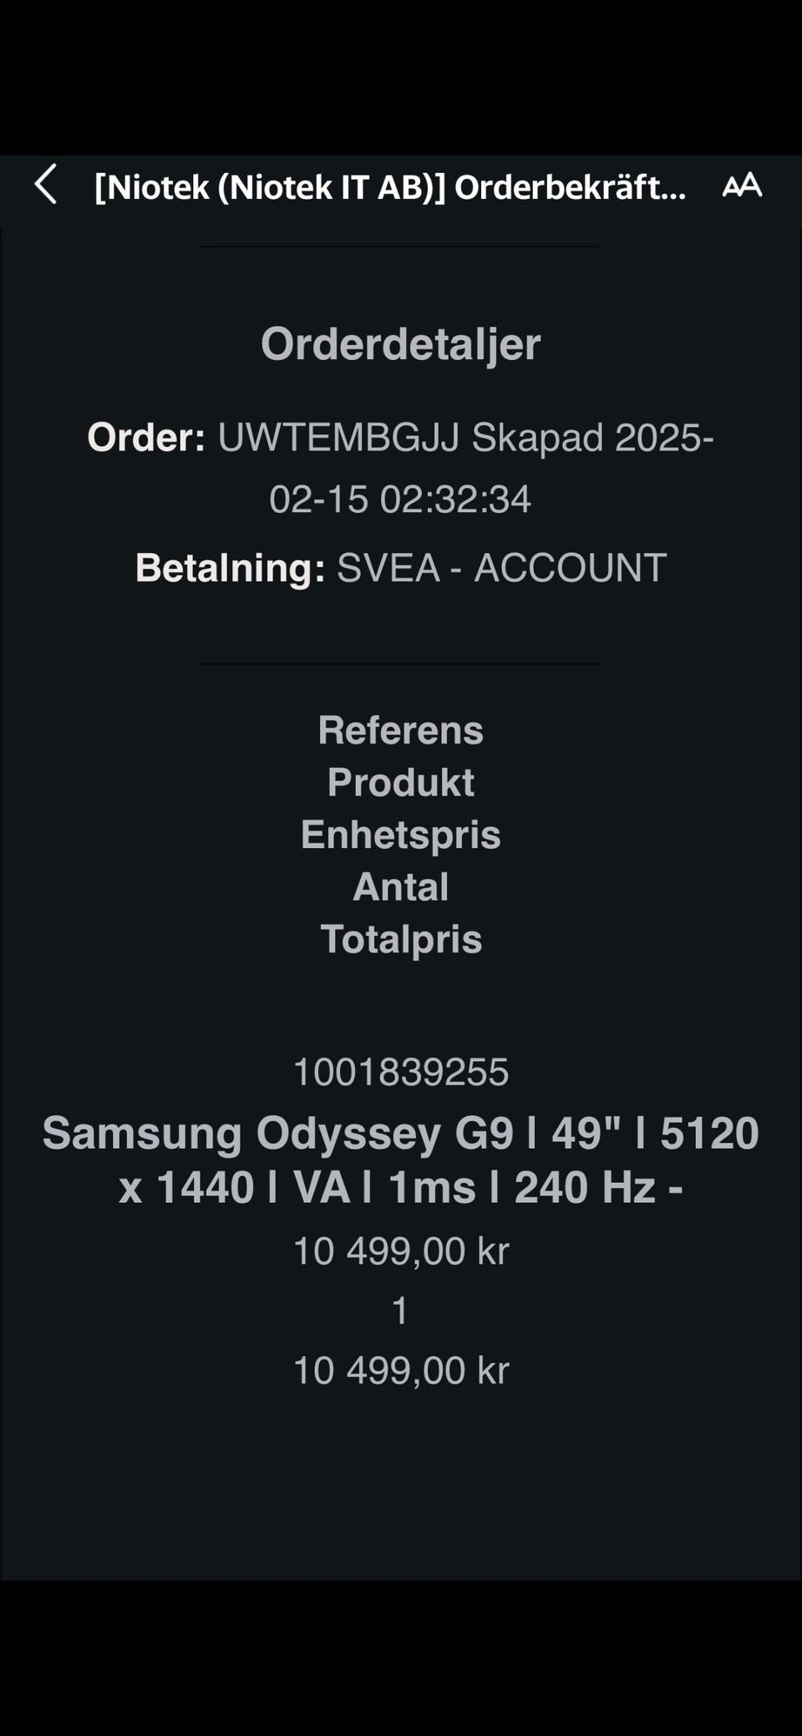
Task: Select order number UWTEMBGJJ
Action: [339, 438]
